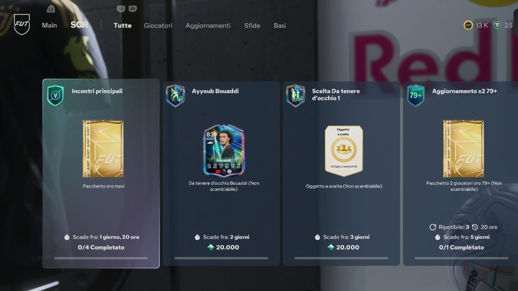Click the 0/4 Completato status
Screen dimensions: 518x291
tap(101, 247)
